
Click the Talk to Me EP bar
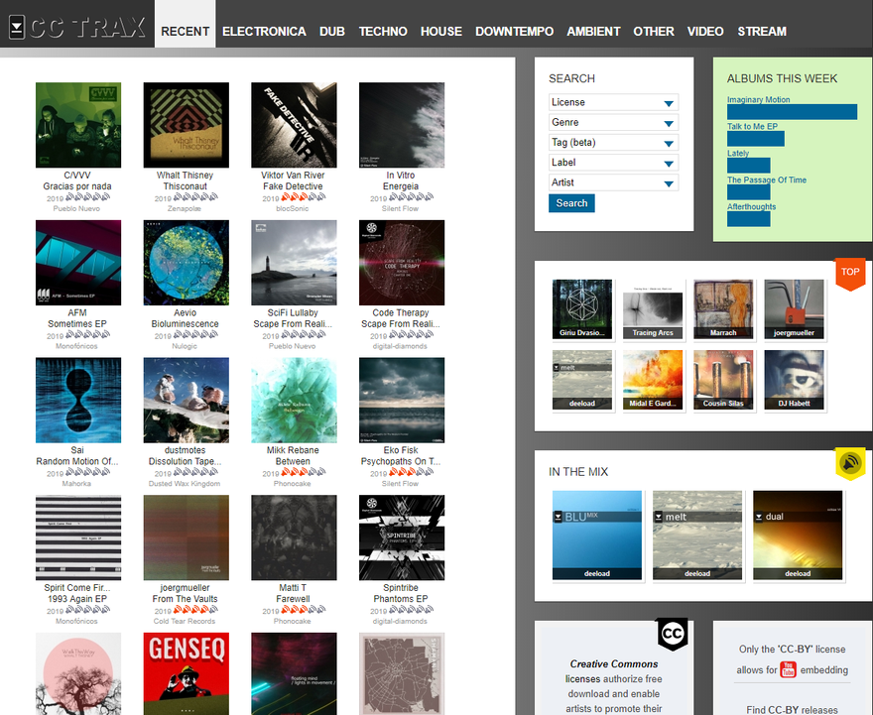[x=756, y=139]
